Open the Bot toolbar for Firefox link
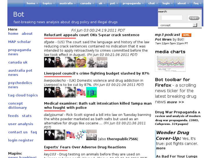Screen dimensions: 211x158 172,82
